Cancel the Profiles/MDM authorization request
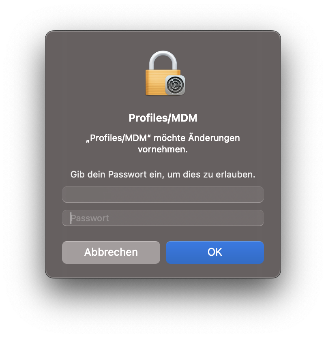The height and width of the screenshot is (338, 326). (x=111, y=252)
